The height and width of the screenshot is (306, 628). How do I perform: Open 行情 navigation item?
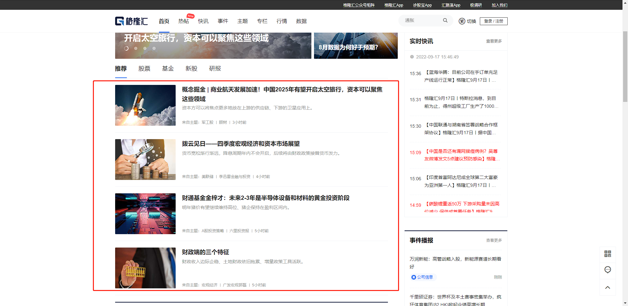point(282,21)
